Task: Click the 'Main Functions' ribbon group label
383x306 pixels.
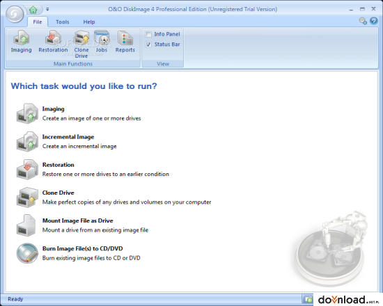Action: point(73,64)
